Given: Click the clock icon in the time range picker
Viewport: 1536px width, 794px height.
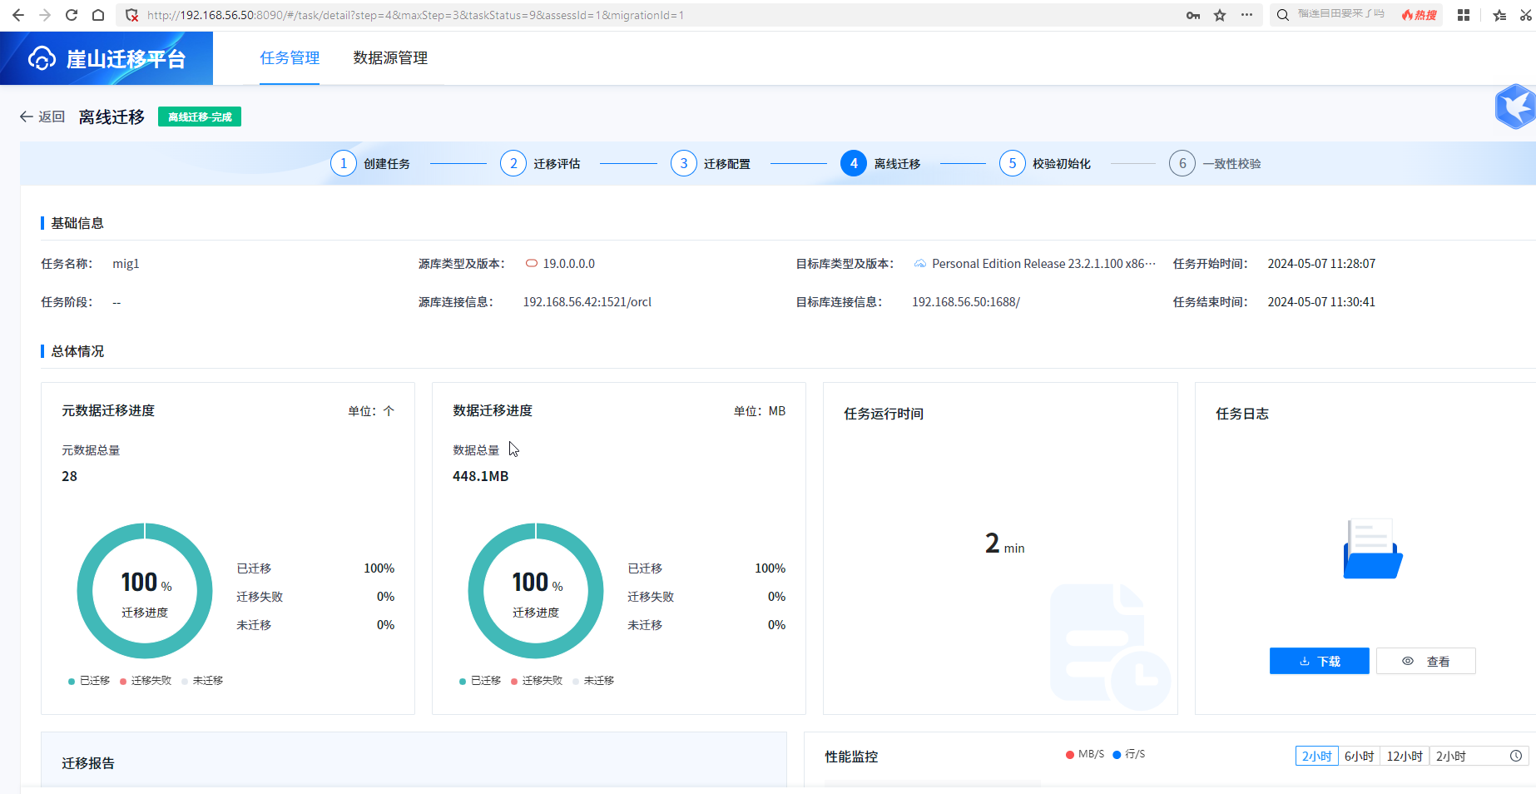Looking at the screenshot, I should [x=1516, y=756].
